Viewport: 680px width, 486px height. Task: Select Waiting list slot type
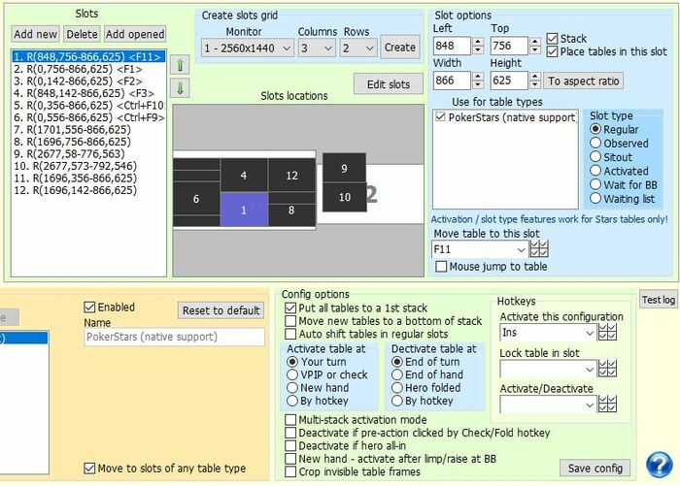coord(595,199)
